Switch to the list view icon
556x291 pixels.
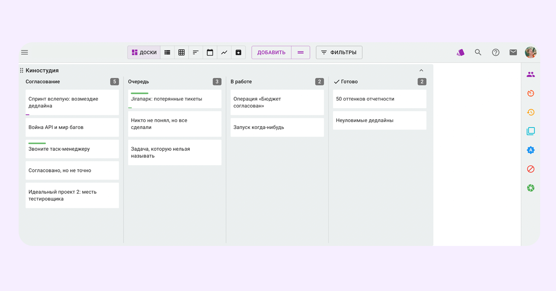[x=167, y=52]
